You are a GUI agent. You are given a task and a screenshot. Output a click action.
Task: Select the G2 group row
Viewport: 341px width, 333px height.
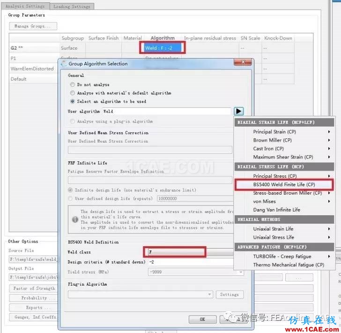[x=34, y=48]
